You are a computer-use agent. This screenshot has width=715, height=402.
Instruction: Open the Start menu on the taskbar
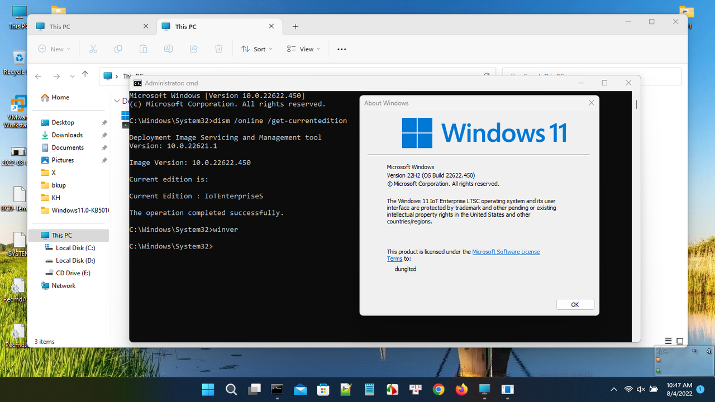(x=208, y=389)
